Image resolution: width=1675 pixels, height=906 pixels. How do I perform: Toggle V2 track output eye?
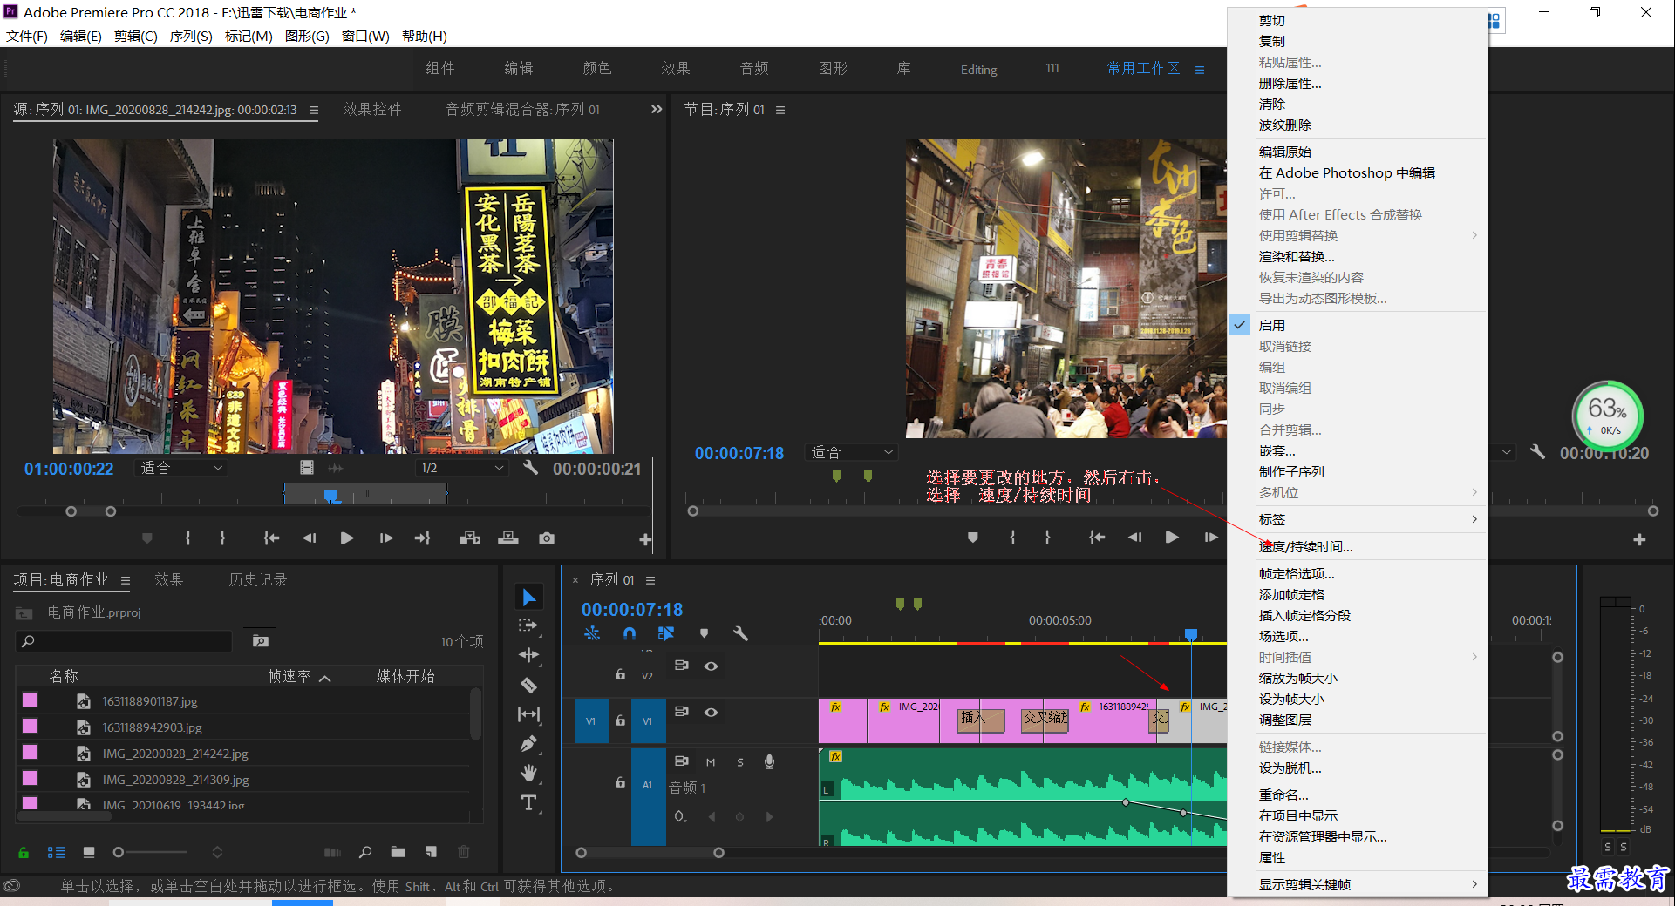[712, 666]
